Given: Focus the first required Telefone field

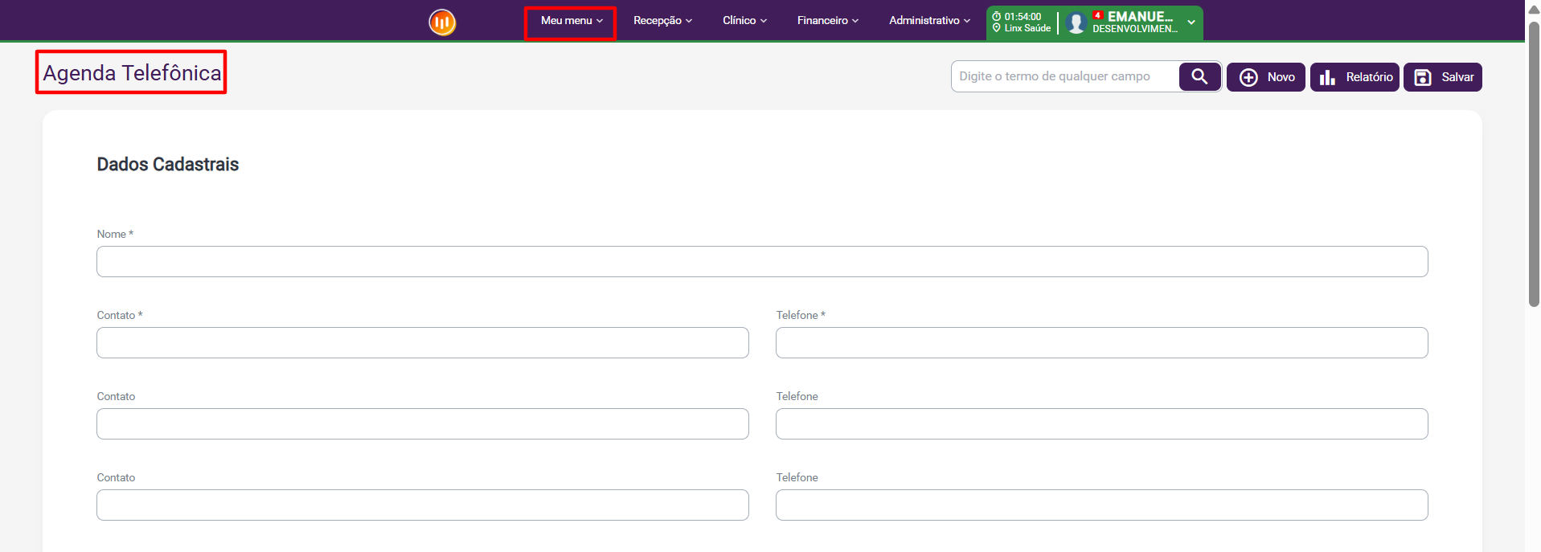Looking at the screenshot, I should tap(1101, 343).
